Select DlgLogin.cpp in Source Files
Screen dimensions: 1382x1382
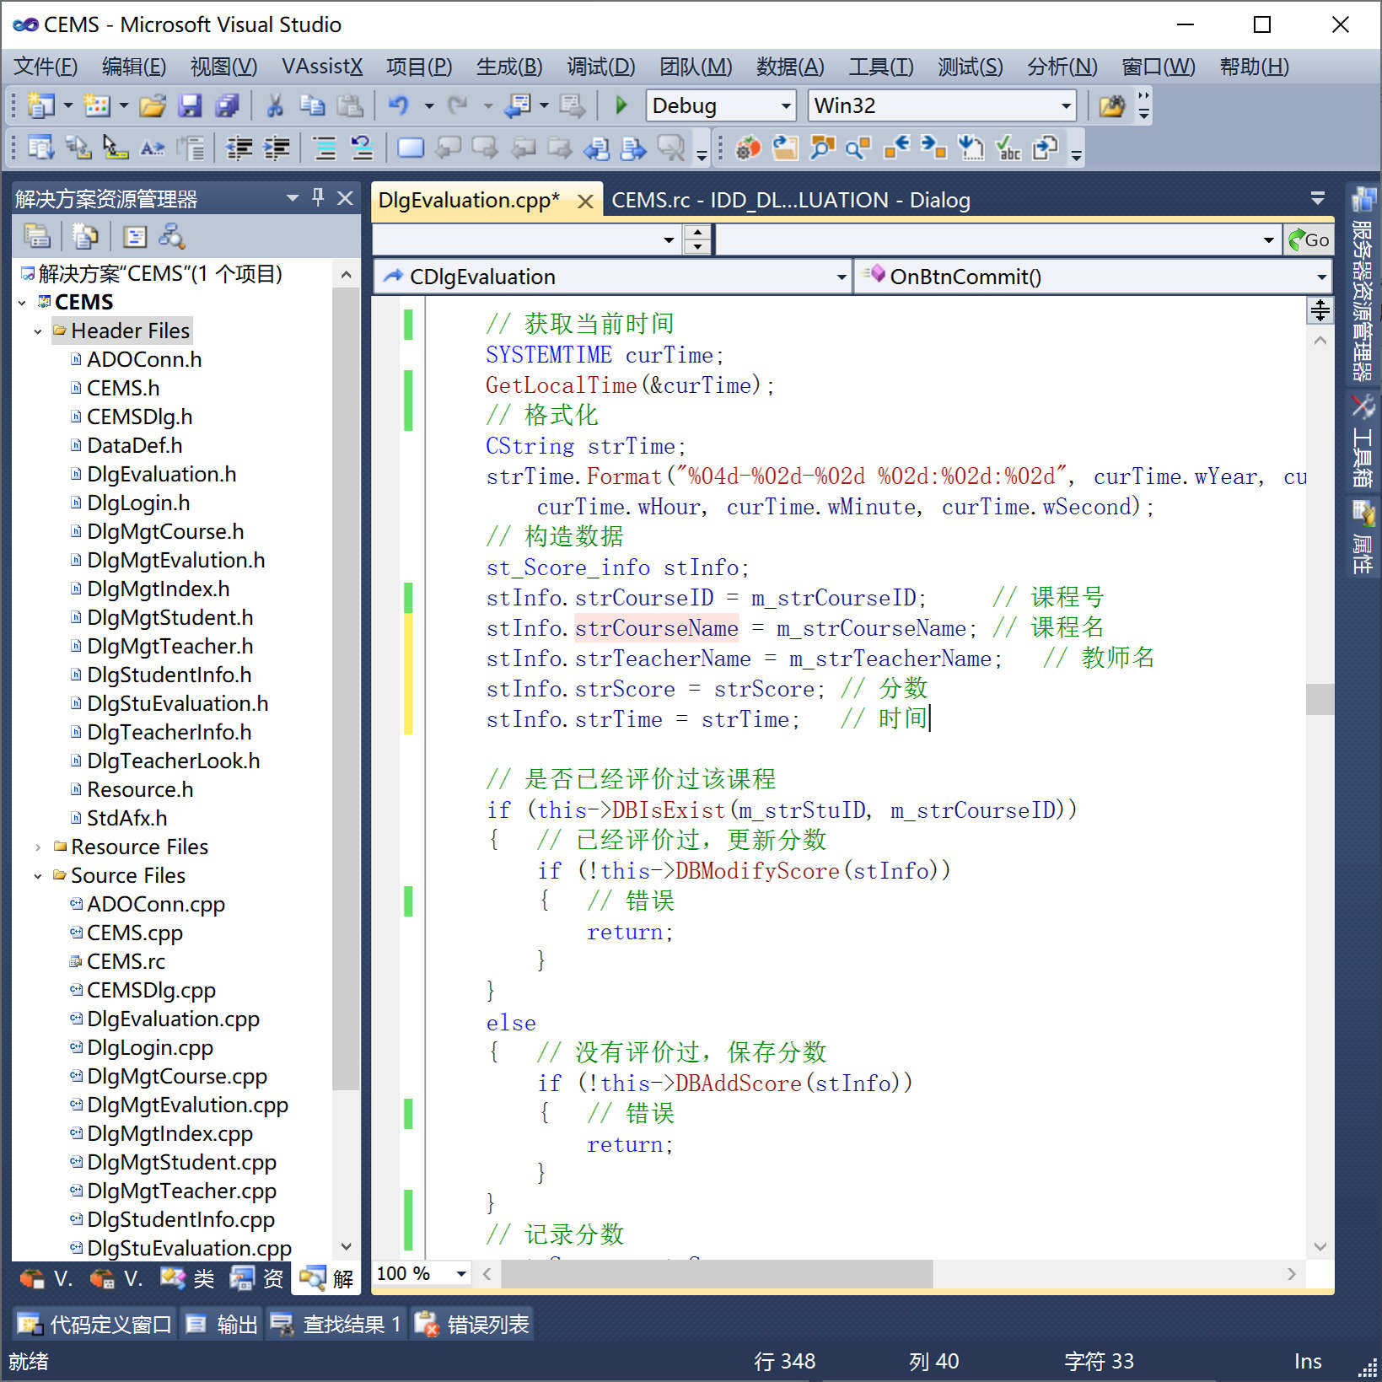coord(150,1048)
